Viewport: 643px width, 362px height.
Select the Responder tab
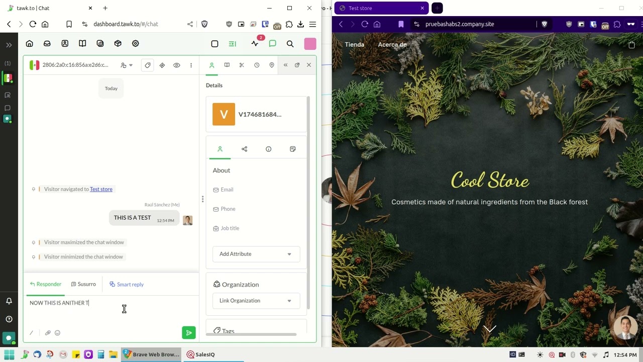coord(46,285)
